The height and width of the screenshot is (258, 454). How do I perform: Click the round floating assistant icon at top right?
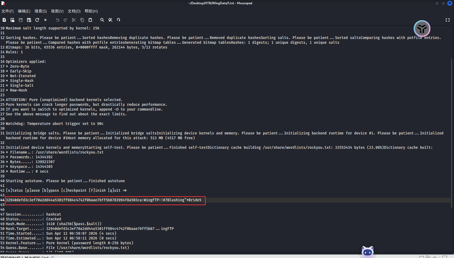pyautogui.click(x=422, y=28)
